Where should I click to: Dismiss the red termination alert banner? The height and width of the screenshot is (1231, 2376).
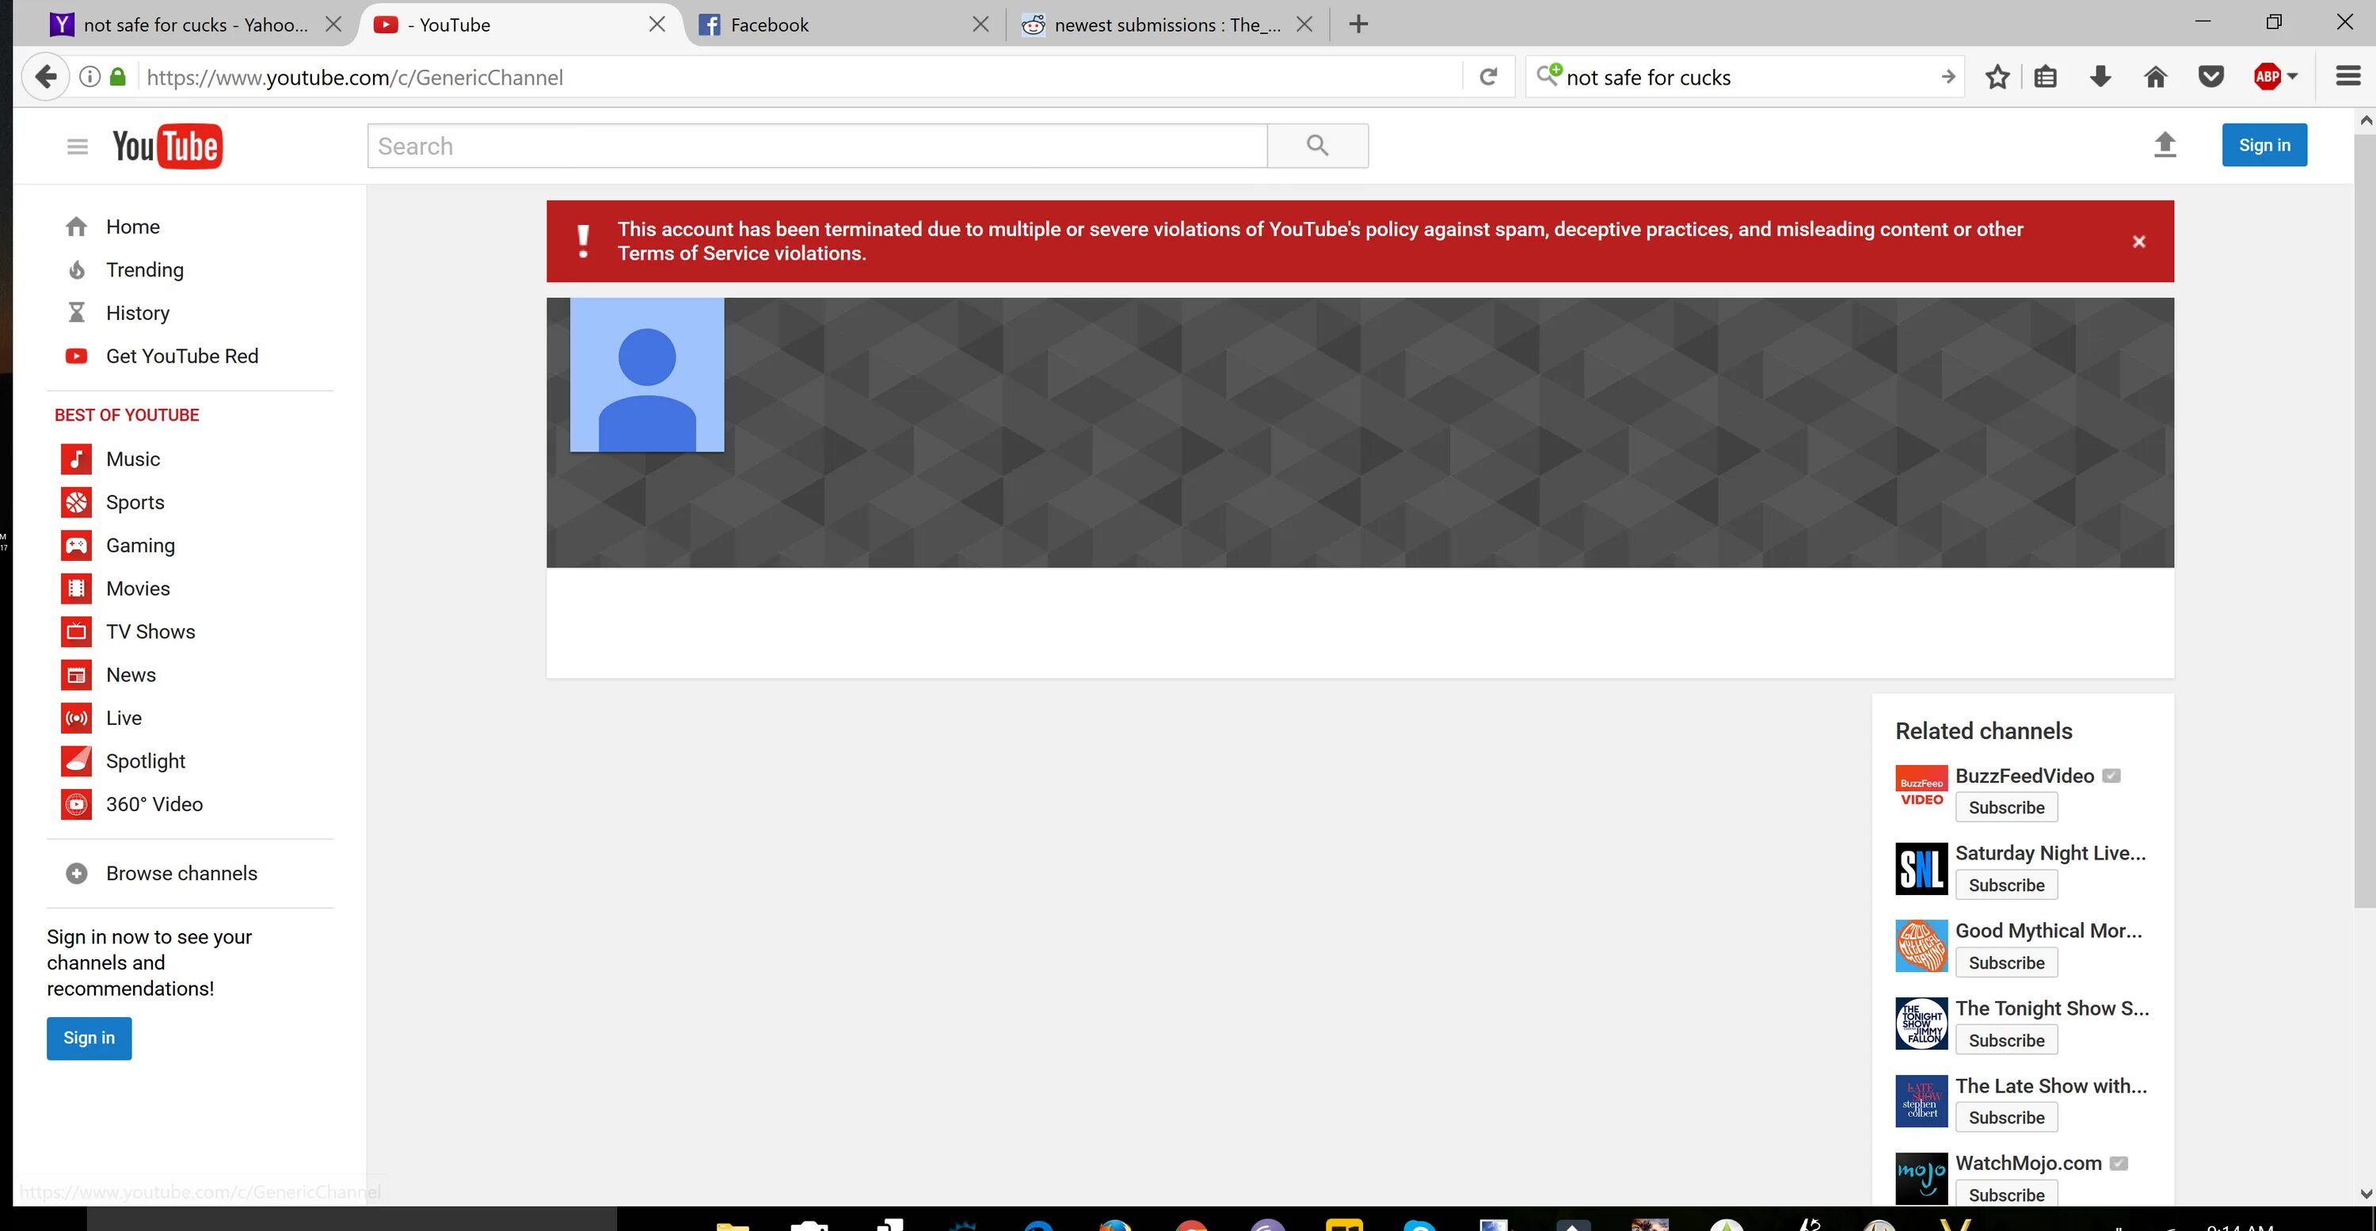2139,242
